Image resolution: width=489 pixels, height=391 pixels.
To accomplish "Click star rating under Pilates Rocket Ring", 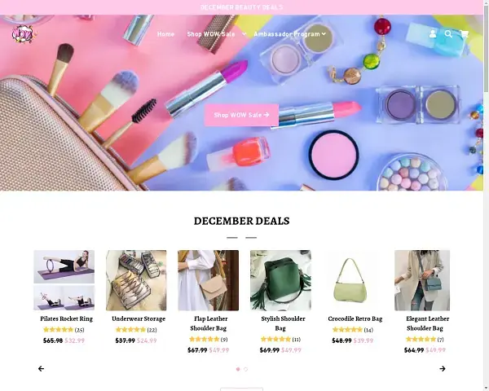I will click(x=59, y=330).
